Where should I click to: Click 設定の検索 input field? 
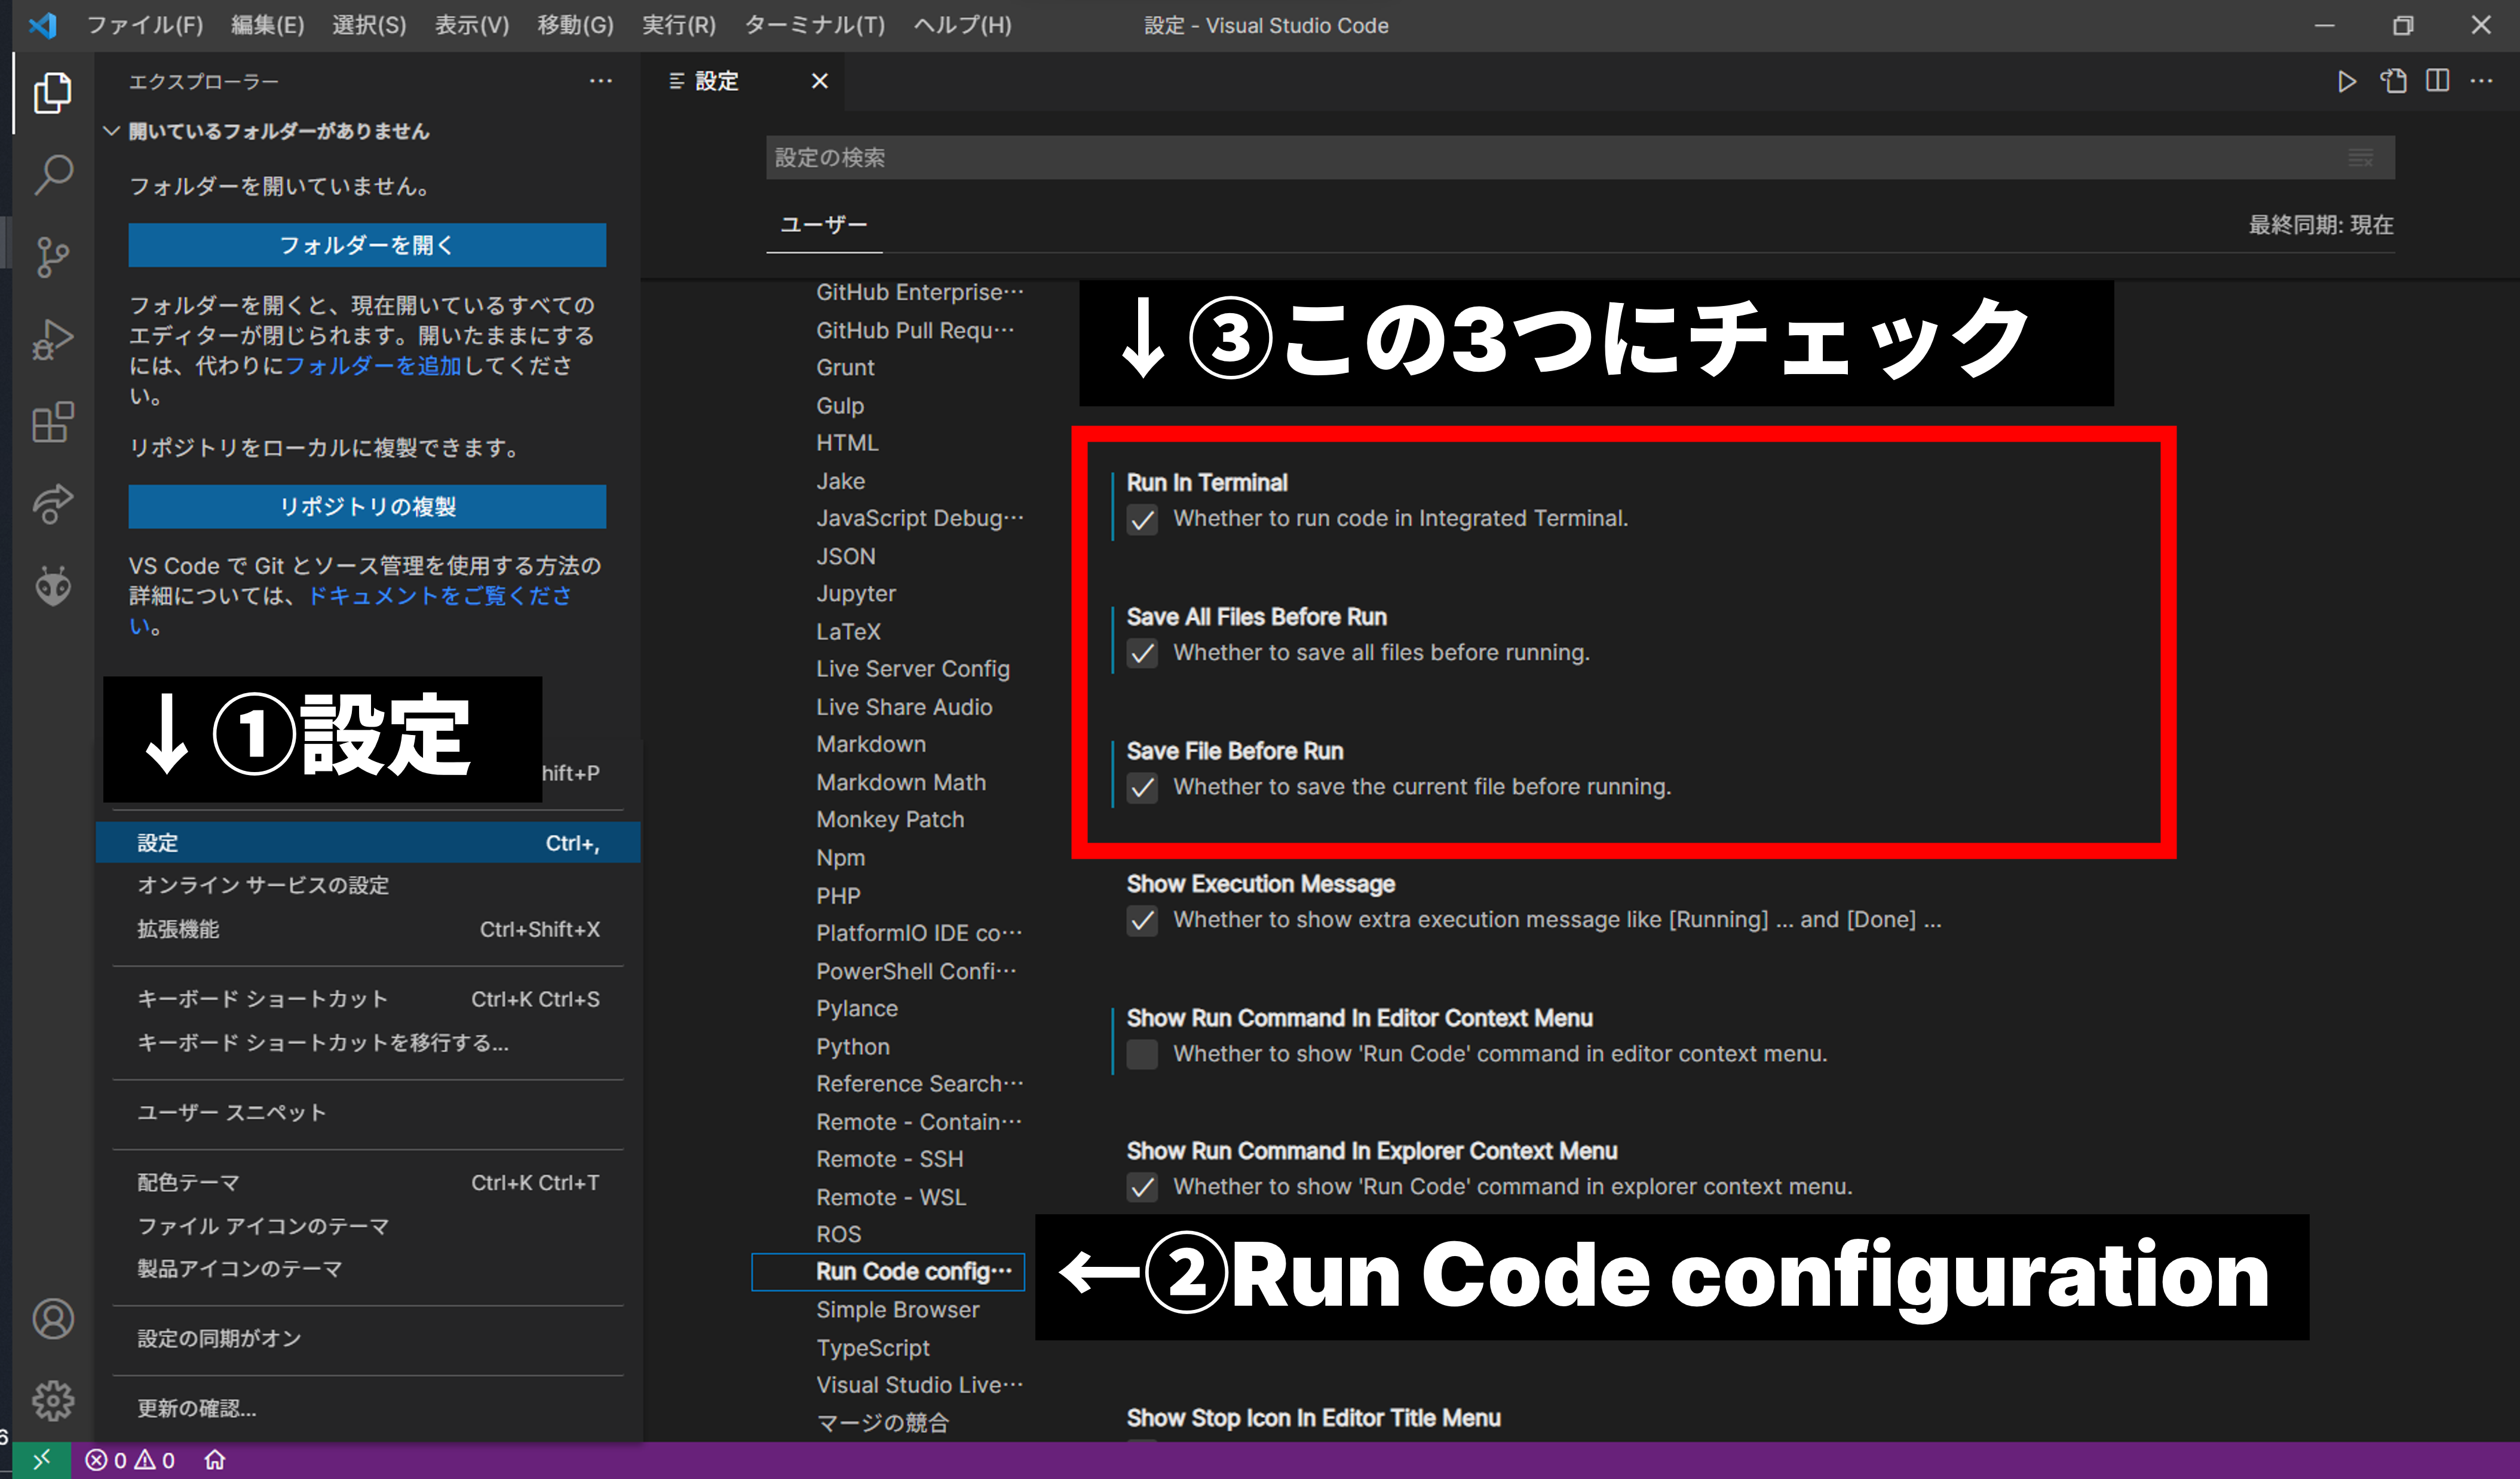coord(1580,158)
